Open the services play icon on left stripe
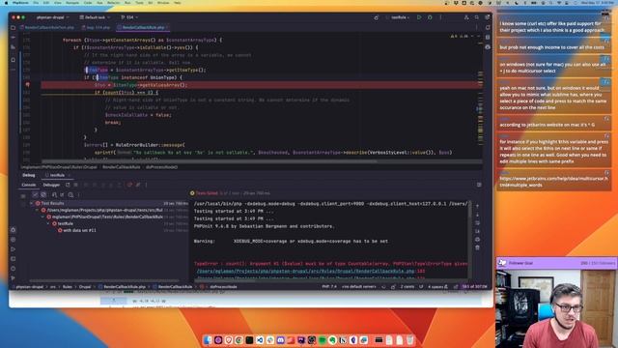 [13, 249]
